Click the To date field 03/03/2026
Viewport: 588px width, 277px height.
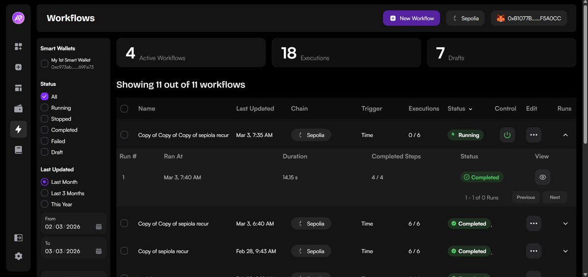[x=74, y=248]
